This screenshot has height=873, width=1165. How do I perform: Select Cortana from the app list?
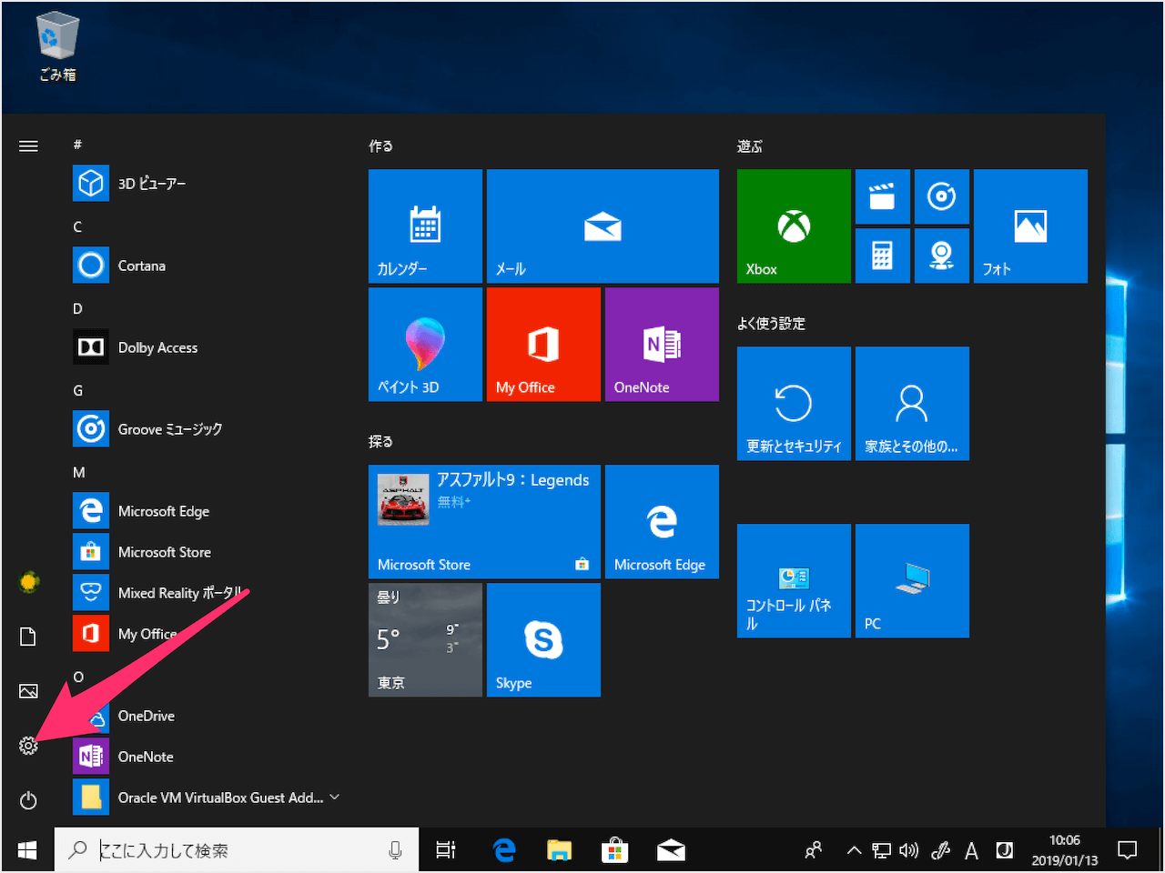pyautogui.click(x=142, y=266)
